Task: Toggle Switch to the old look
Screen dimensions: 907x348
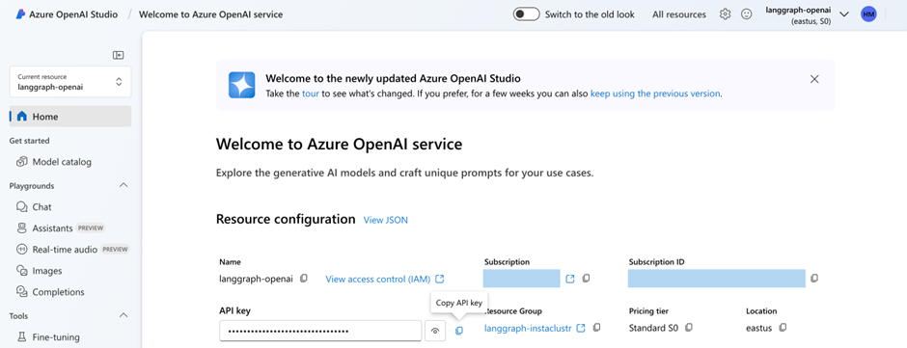Action: [527, 14]
